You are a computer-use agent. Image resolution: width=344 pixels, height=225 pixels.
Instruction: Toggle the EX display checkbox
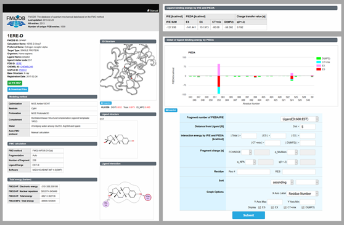tap(272, 207)
